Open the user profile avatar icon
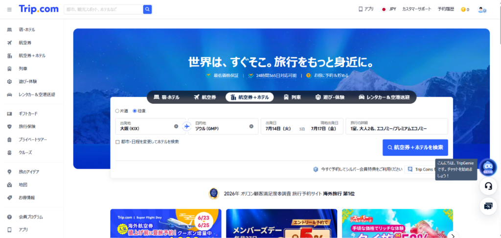This screenshot has height=238, width=501. tap(482, 10)
